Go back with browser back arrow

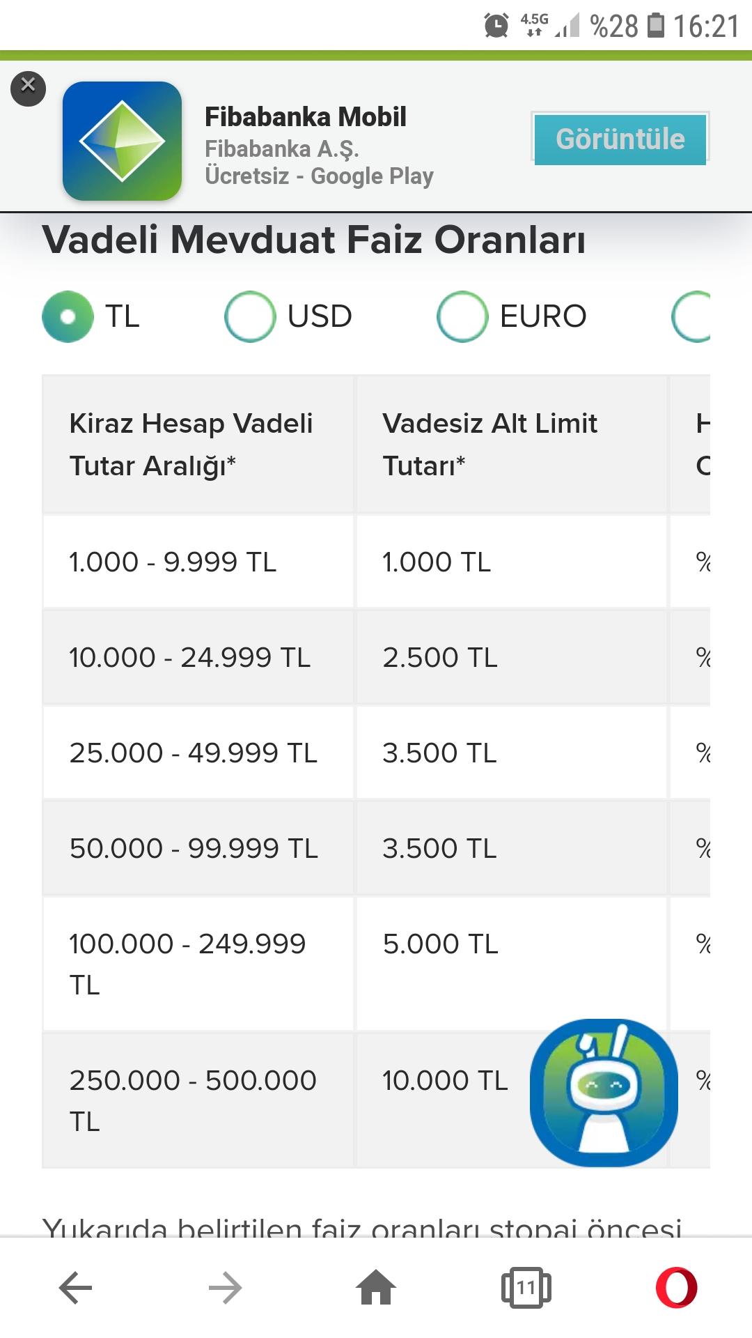[75, 1288]
